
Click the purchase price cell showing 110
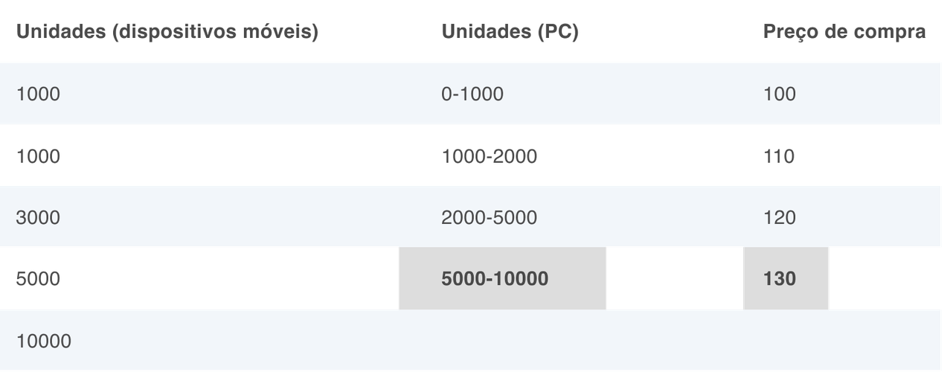[780, 156]
